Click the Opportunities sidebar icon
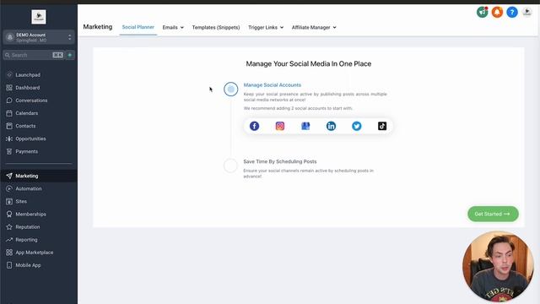Viewport: 540px width, 304px height. [9, 138]
